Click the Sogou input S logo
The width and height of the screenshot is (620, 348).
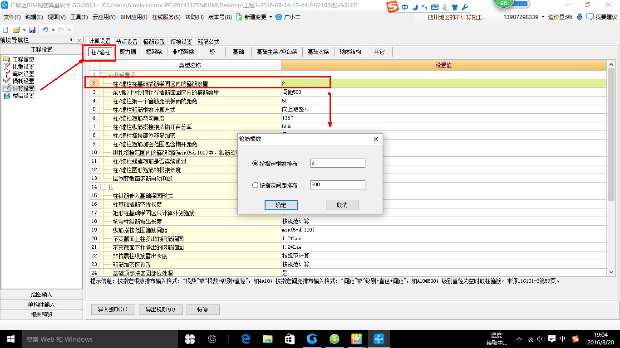[393, 7]
